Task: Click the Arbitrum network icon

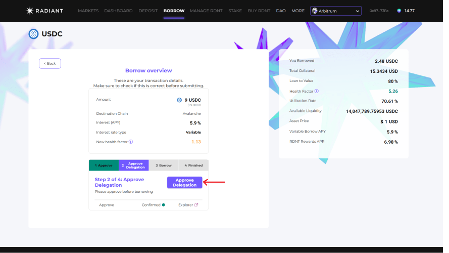Action: 315,11
